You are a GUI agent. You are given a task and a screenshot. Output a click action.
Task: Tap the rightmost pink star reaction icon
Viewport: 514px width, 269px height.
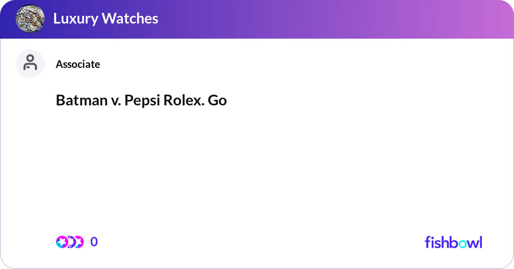81,242
